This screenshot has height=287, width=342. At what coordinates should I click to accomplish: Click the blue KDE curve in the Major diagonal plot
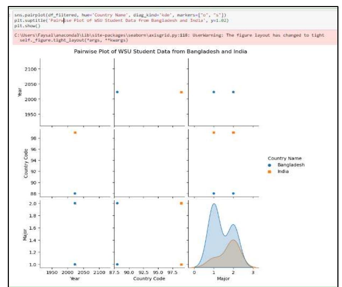click(213, 209)
